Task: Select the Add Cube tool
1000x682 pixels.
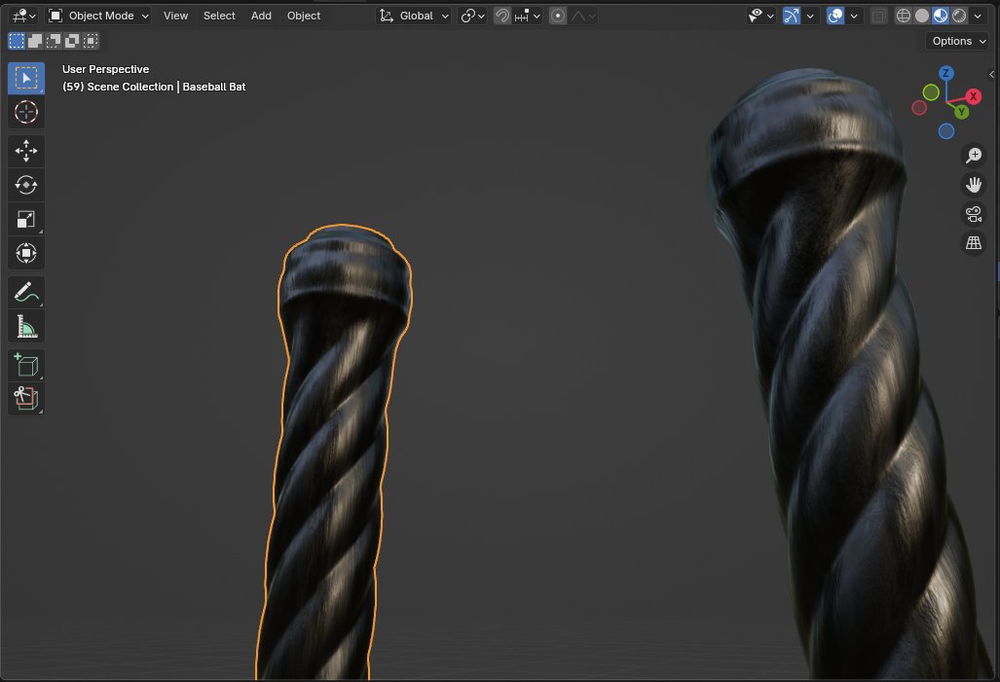Action: tap(25, 365)
